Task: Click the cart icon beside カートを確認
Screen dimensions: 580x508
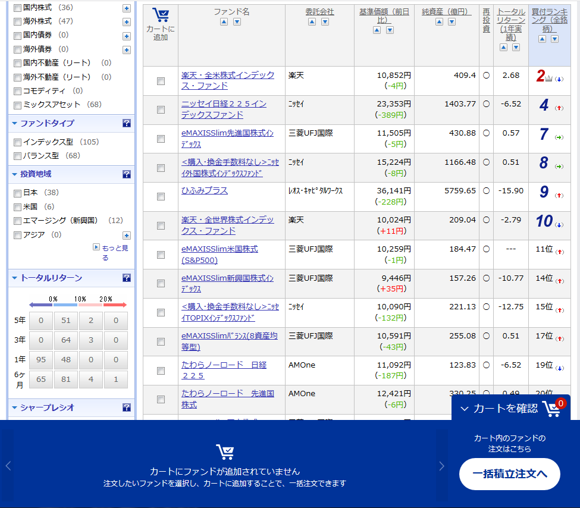Action: [x=552, y=409]
